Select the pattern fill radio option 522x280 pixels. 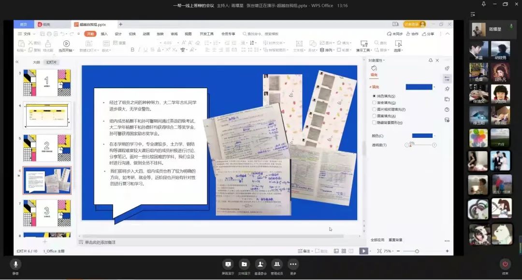(374, 116)
